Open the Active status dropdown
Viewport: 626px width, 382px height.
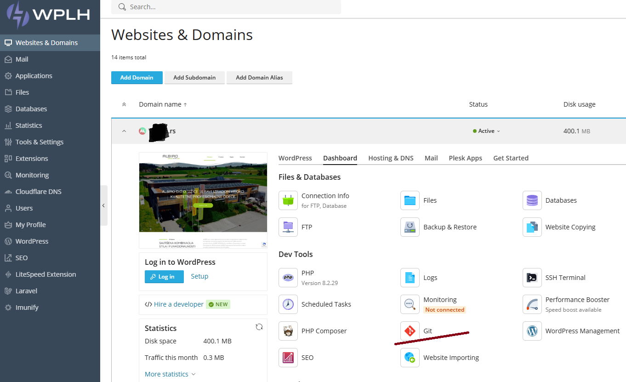(x=486, y=131)
